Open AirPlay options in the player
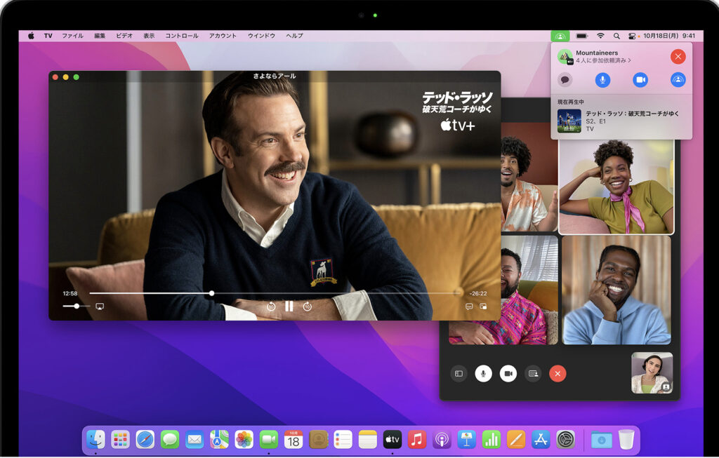The width and height of the screenshot is (719, 458). [x=100, y=307]
